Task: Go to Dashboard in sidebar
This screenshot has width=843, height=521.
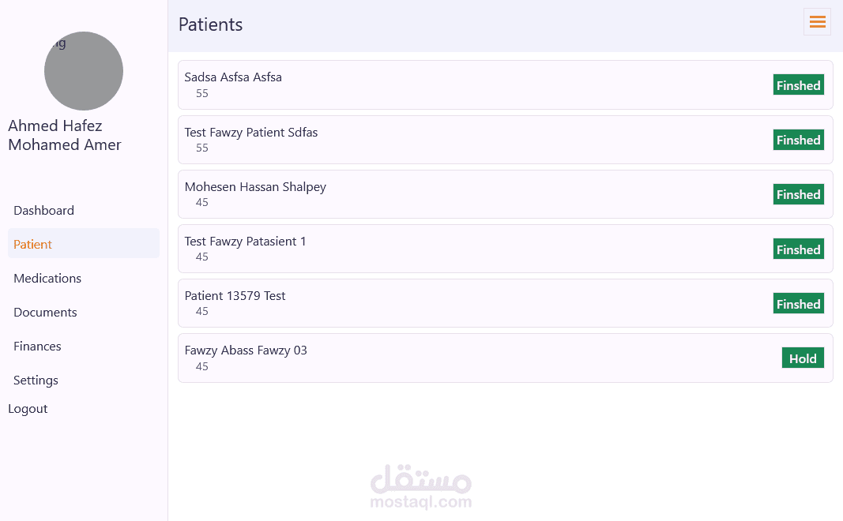Action: click(44, 211)
